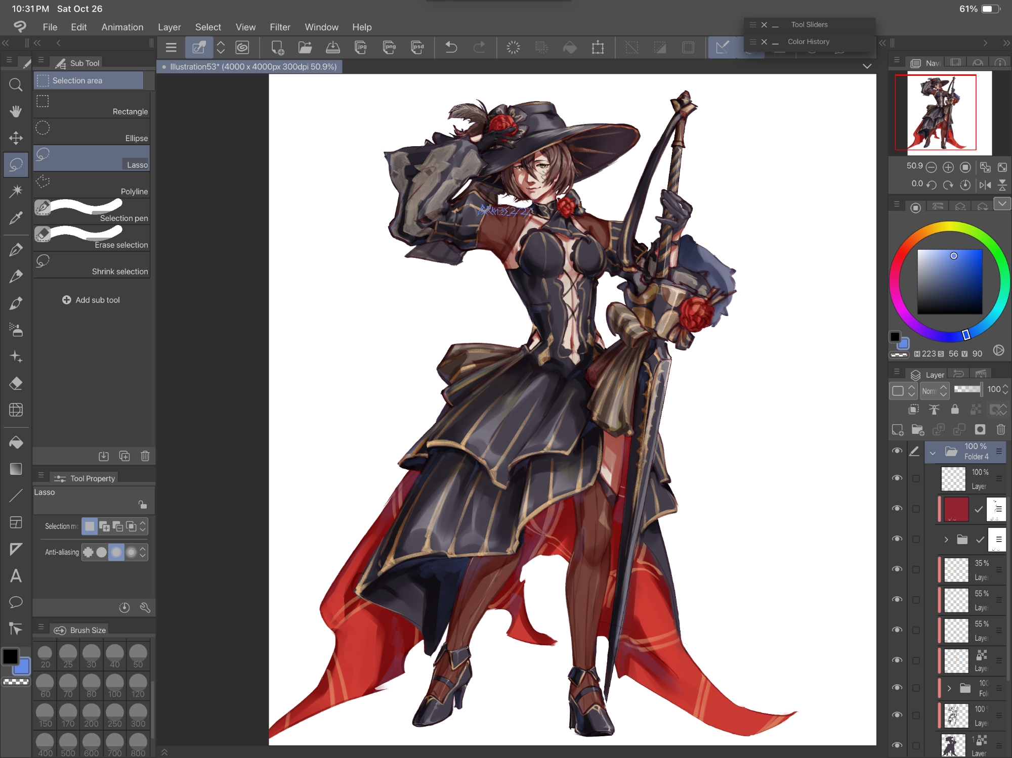Click Add sub tool button
1012x758 pixels.
tap(91, 300)
